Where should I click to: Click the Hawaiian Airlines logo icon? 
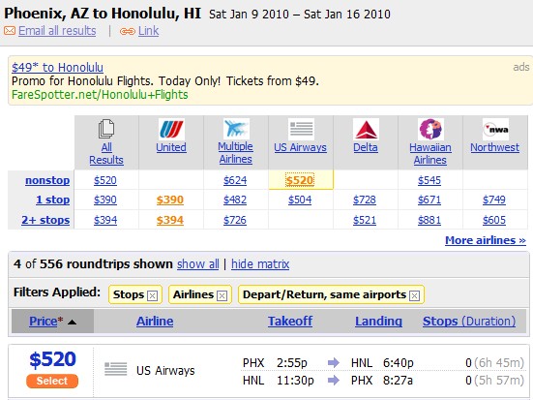[430, 129]
